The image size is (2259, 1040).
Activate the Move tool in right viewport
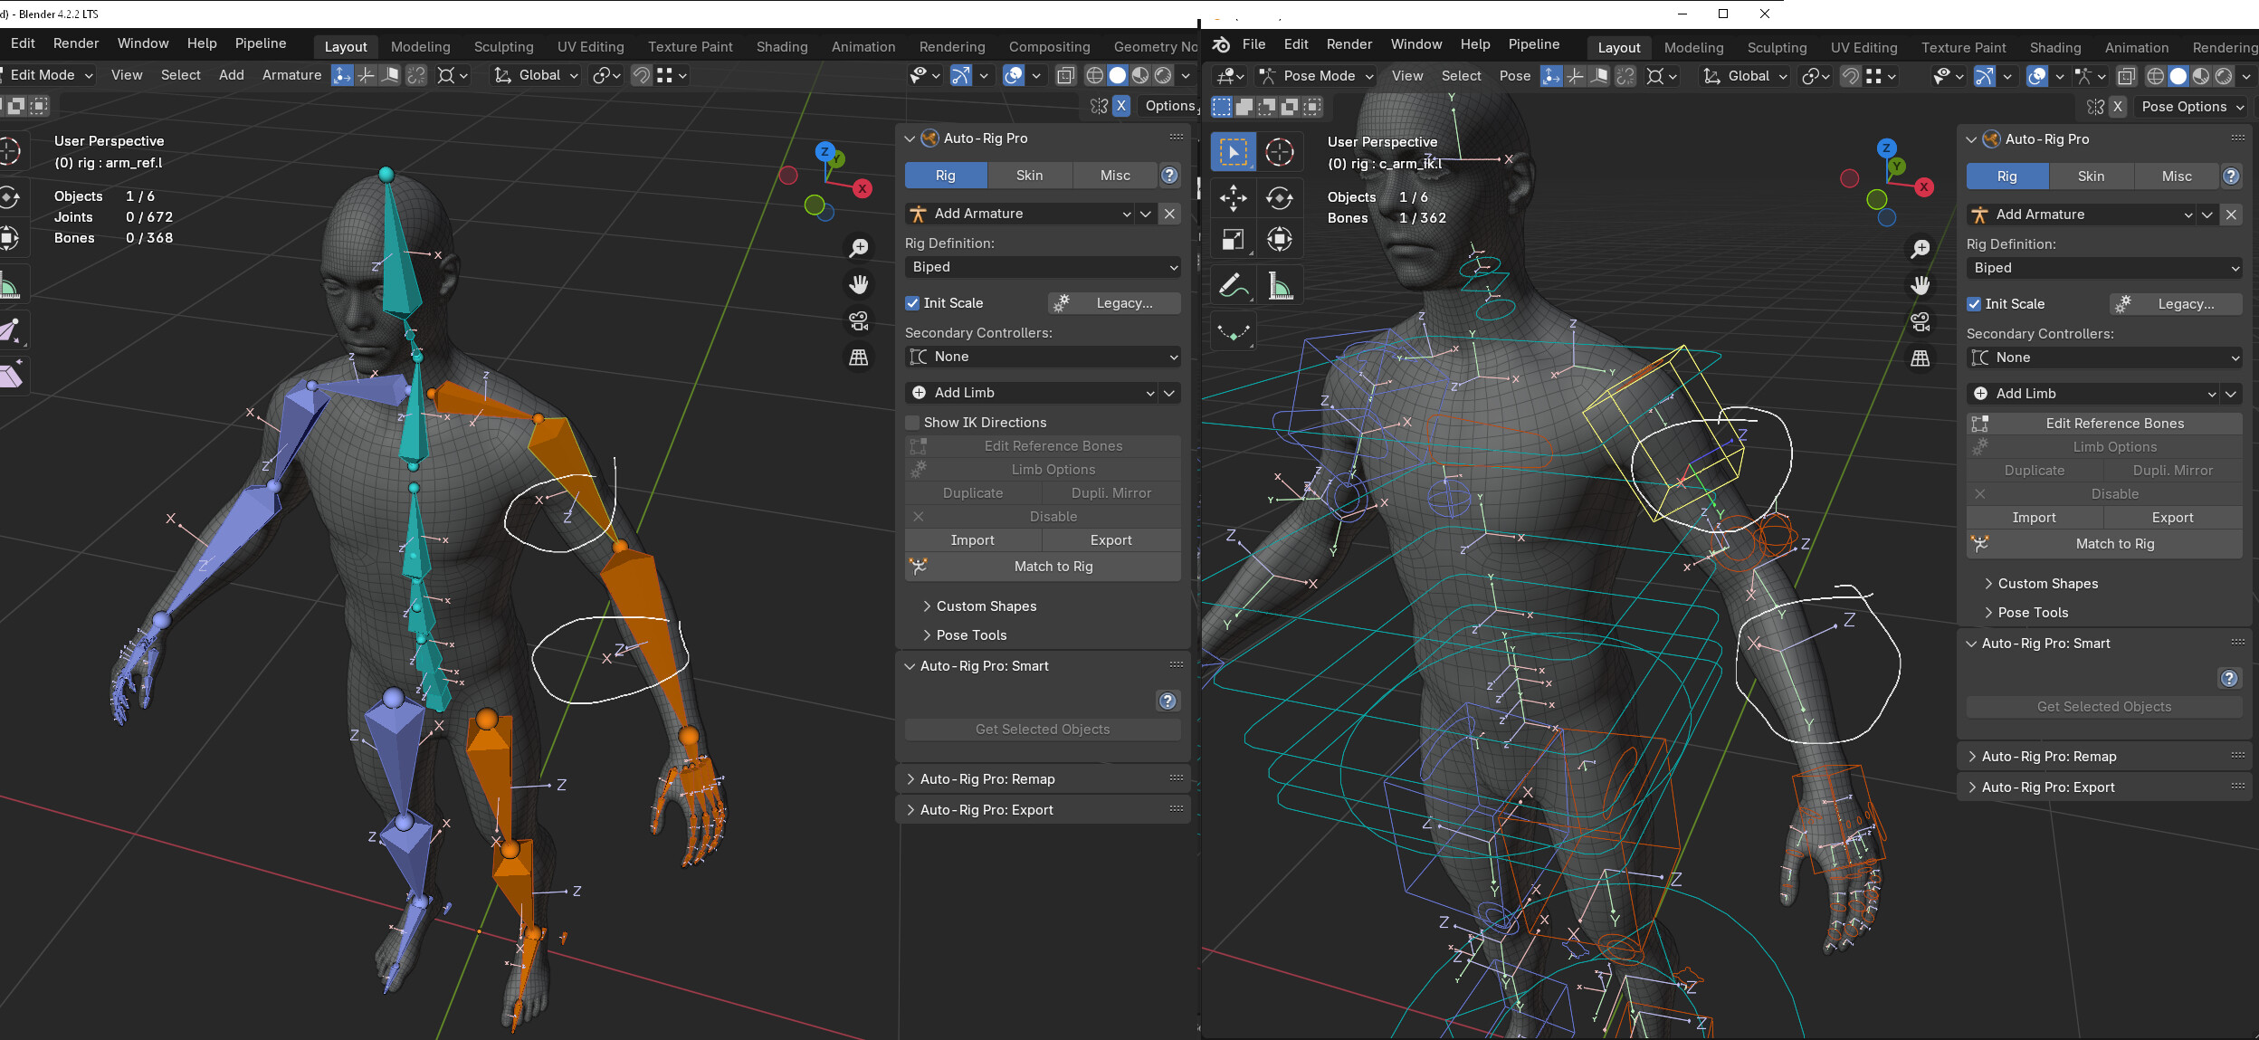coord(1233,197)
